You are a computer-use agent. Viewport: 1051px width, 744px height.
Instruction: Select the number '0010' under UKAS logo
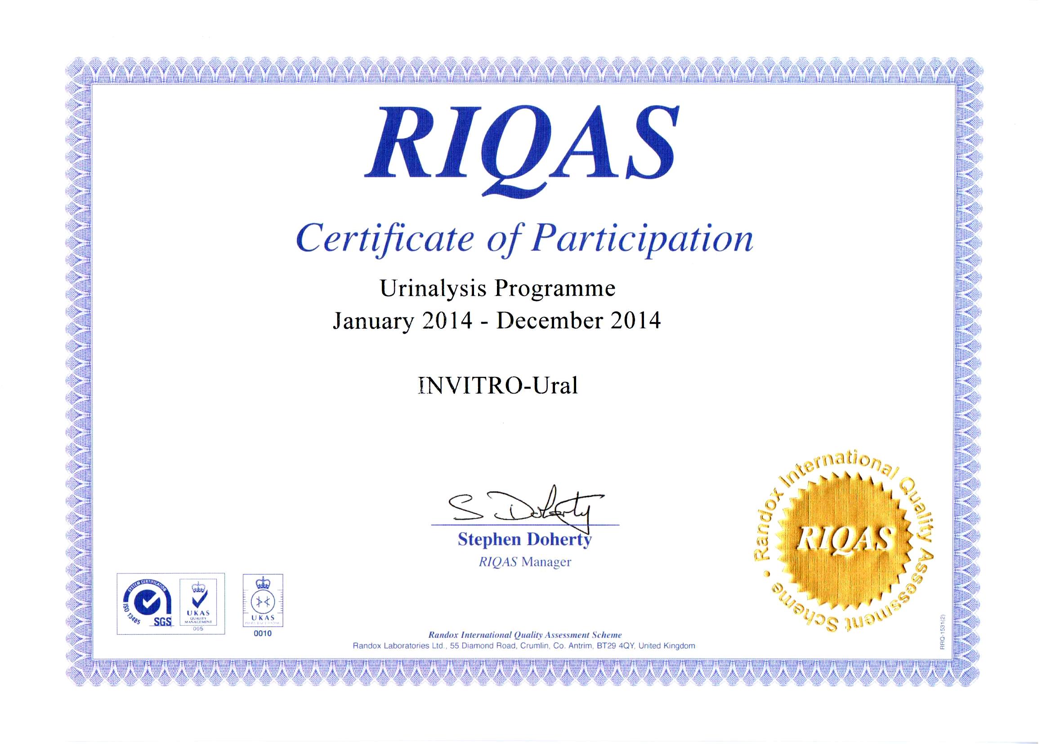tap(263, 633)
